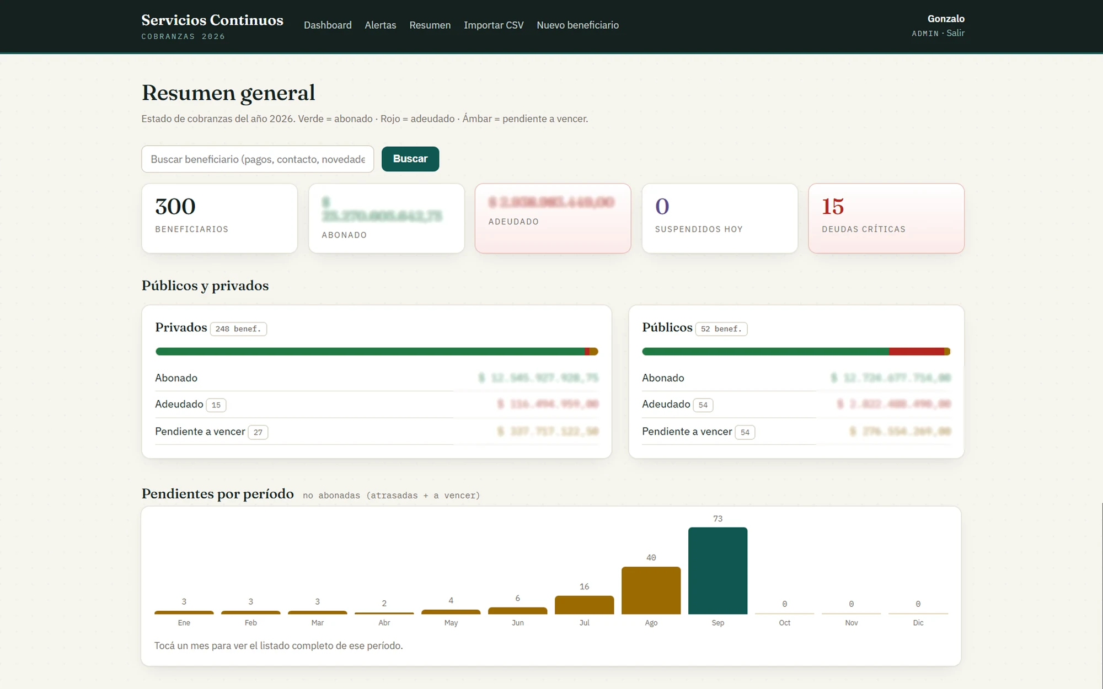Open the Abonado summary card
This screenshot has height=689, width=1103.
(x=386, y=218)
